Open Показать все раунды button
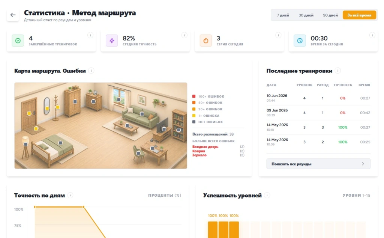This screenshot has width=384, height=238. [318, 164]
